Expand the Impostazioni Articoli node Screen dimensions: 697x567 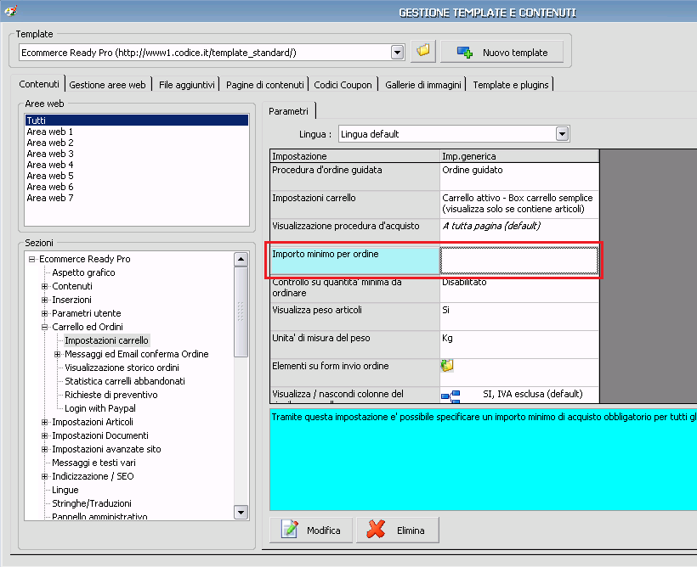click(44, 422)
